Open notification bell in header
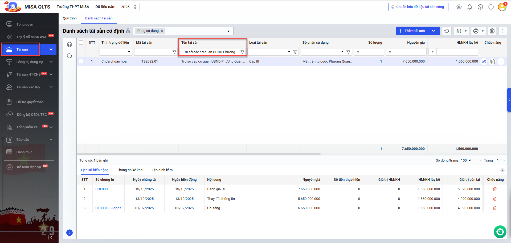The height and width of the screenshot is (243, 511). tap(470, 7)
